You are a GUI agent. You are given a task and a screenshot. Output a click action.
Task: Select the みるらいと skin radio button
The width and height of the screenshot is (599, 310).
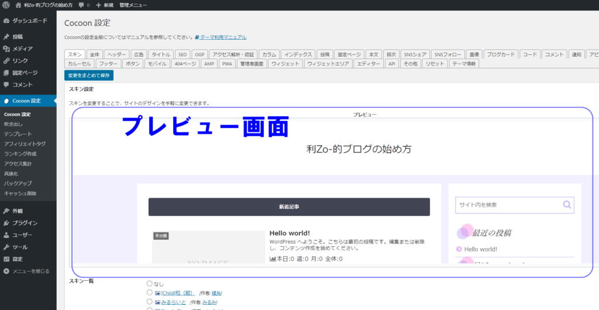pyautogui.click(x=150, y=301)
